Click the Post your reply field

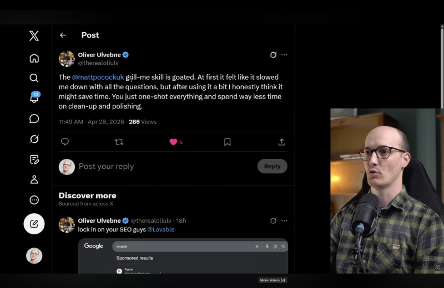[x=166, y=167]
